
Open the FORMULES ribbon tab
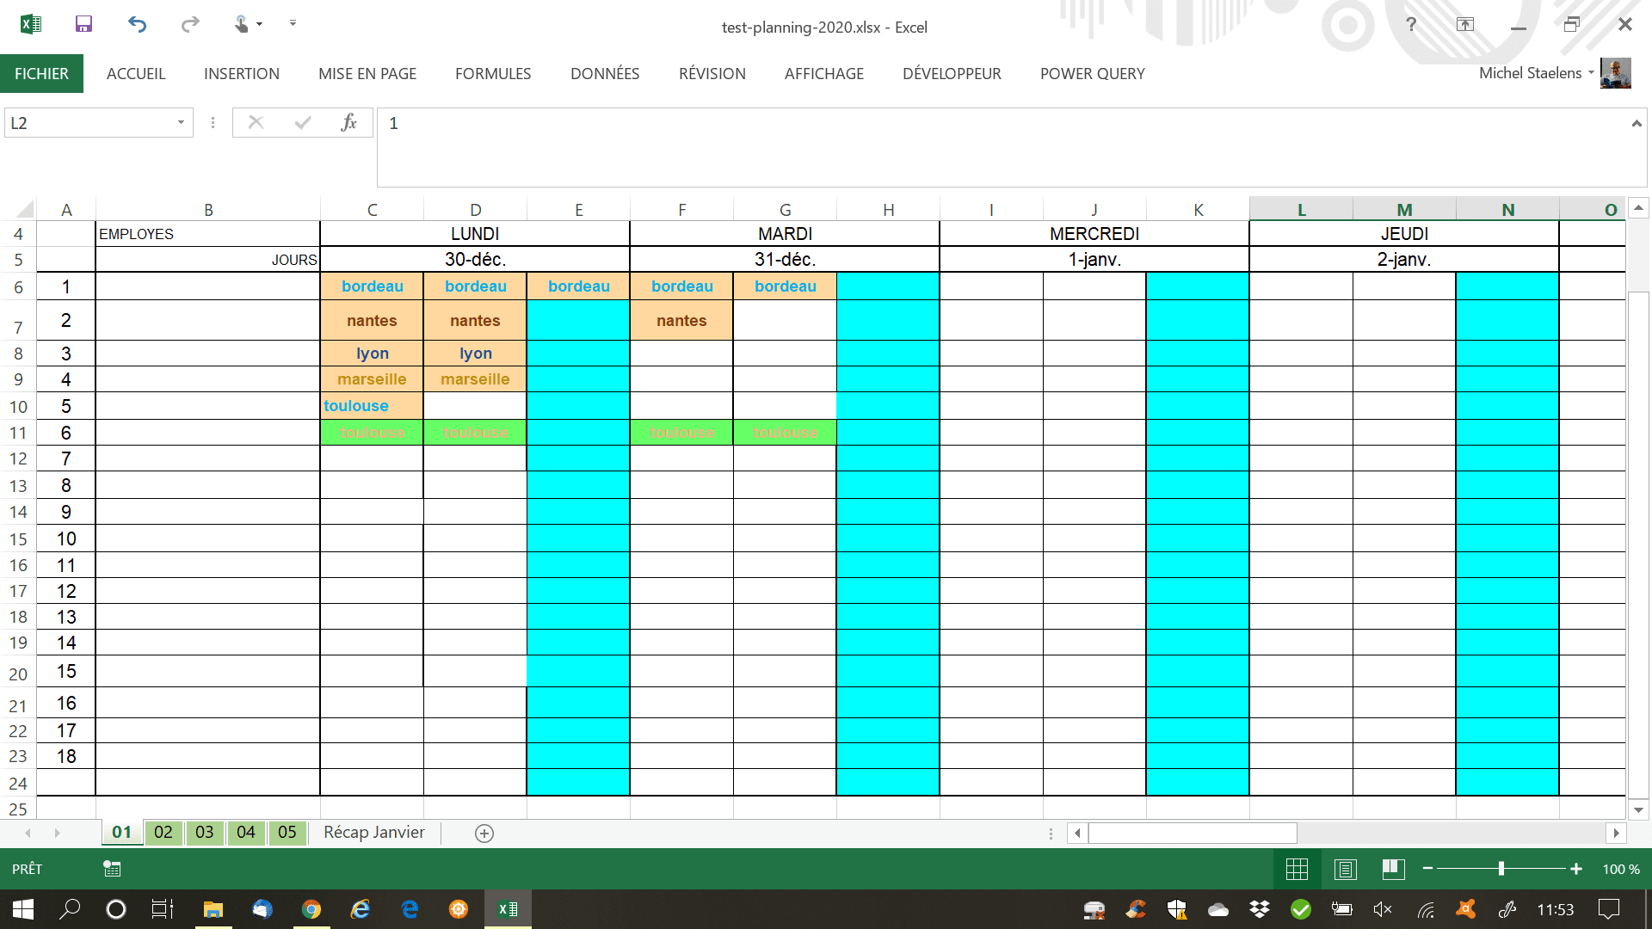click(x=493, y=74)
